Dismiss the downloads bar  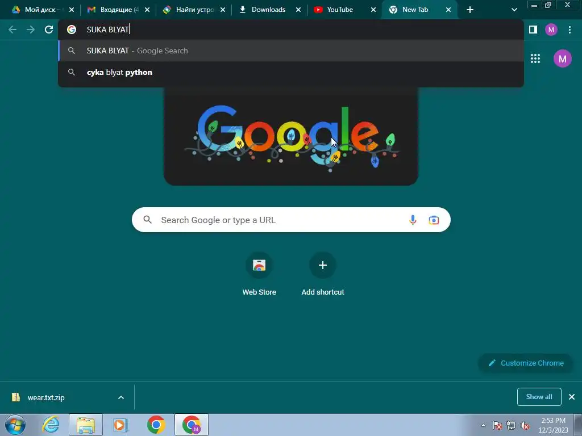[x=572, y=397]
